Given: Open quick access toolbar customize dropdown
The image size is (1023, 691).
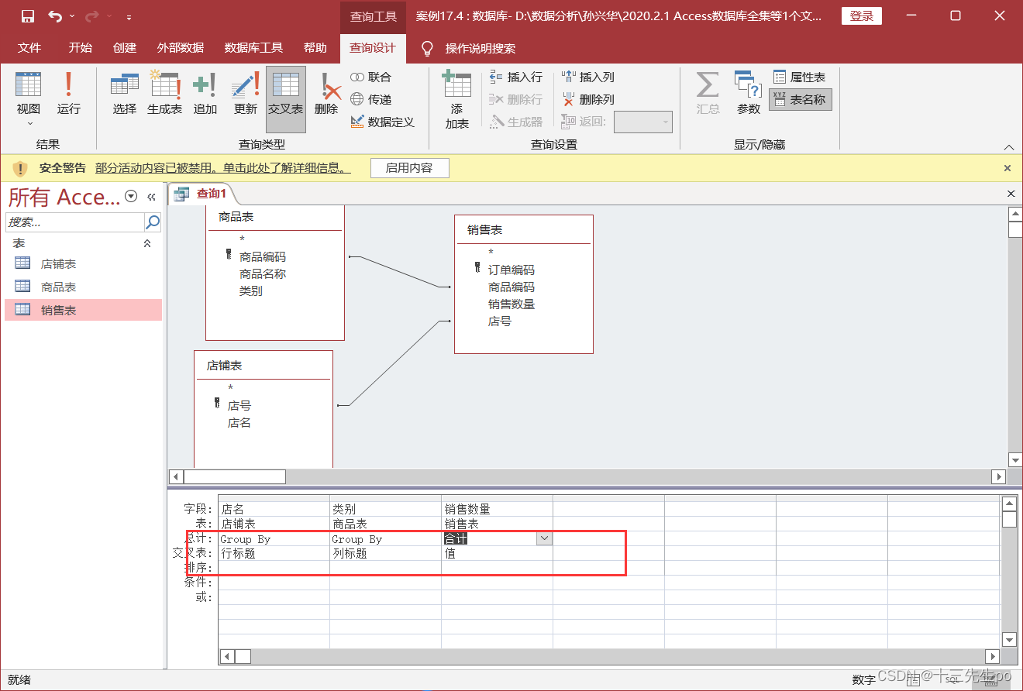Looking at the screenshot, I should (x=129, y=16).
